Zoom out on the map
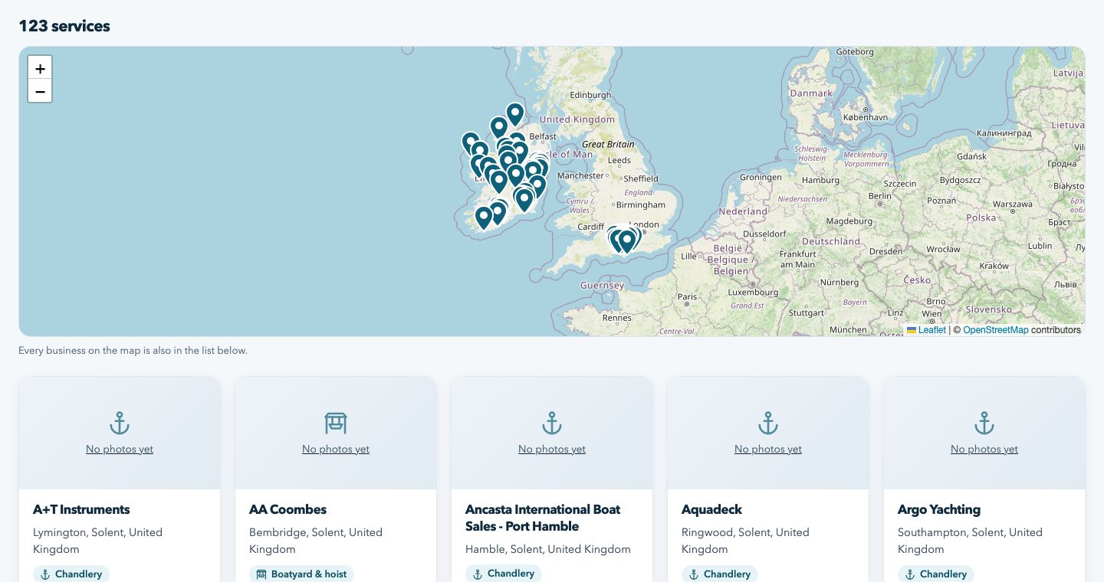 40,91
